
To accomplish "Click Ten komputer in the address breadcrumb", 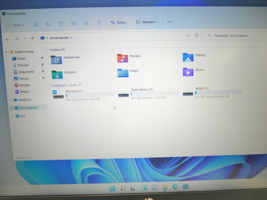I will pos(59,38).
